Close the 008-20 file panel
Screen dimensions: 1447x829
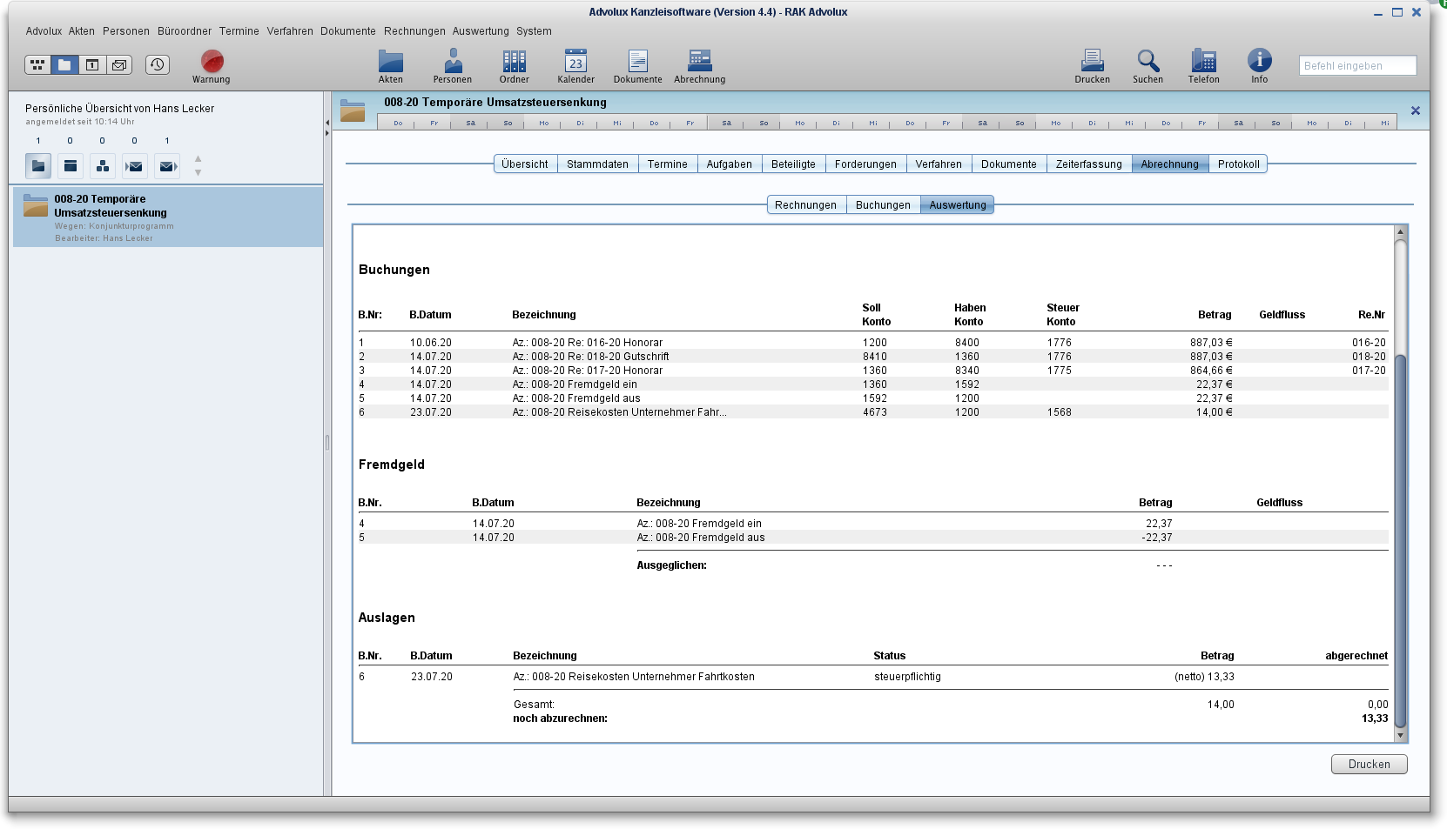click(1415, 110)
